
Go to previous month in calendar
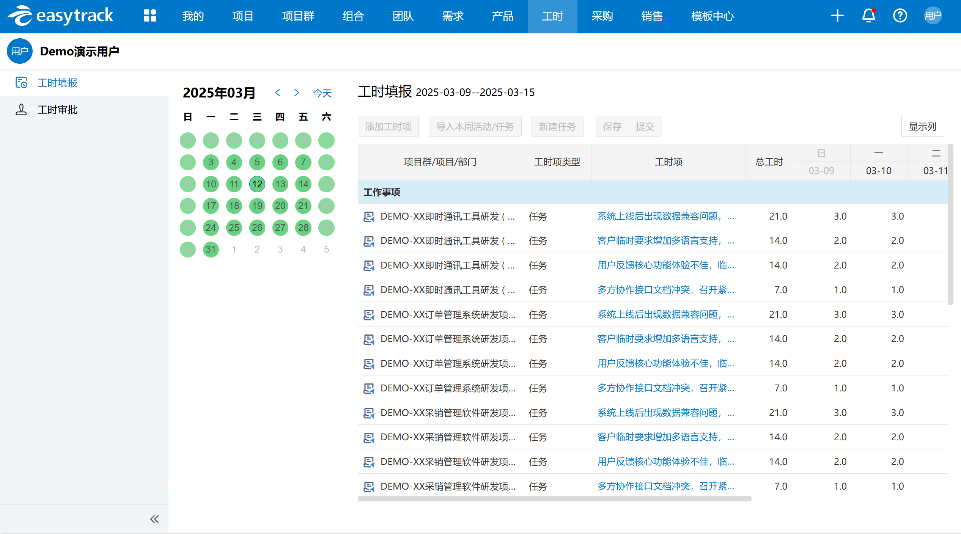(278, 93)
